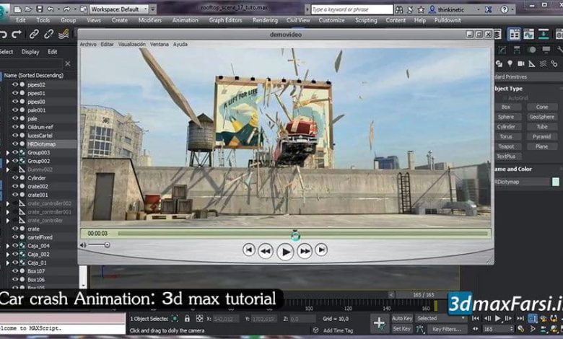Expand the Caja_004 tree node
This screenshot has height=339, width=563.
(x=7, y=246)
